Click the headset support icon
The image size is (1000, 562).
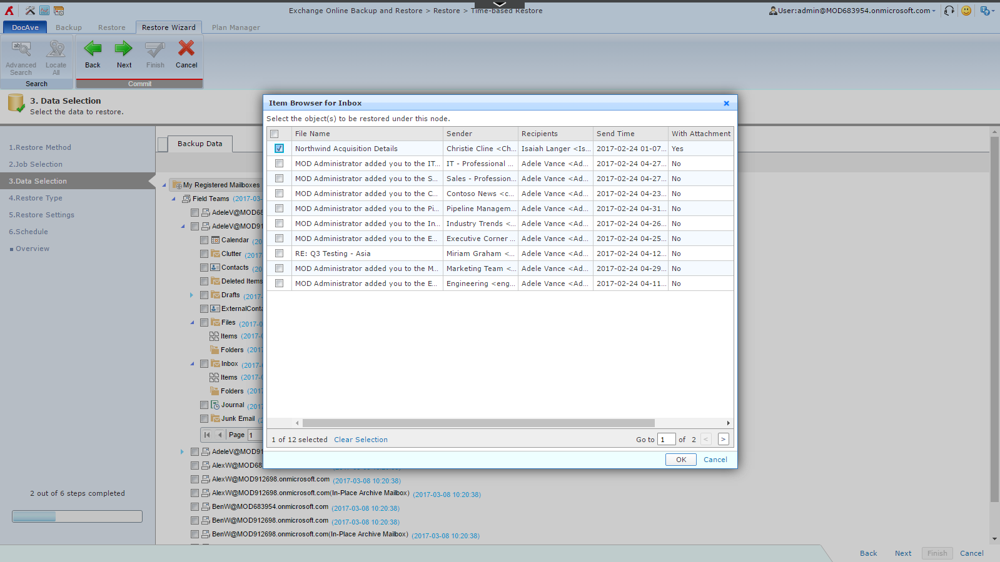[x=949, y=11]
